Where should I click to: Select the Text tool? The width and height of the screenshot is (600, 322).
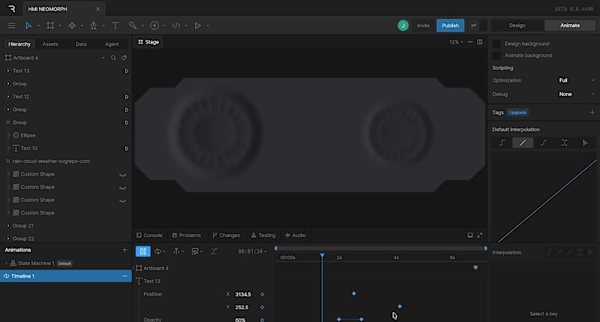[115, 26]
